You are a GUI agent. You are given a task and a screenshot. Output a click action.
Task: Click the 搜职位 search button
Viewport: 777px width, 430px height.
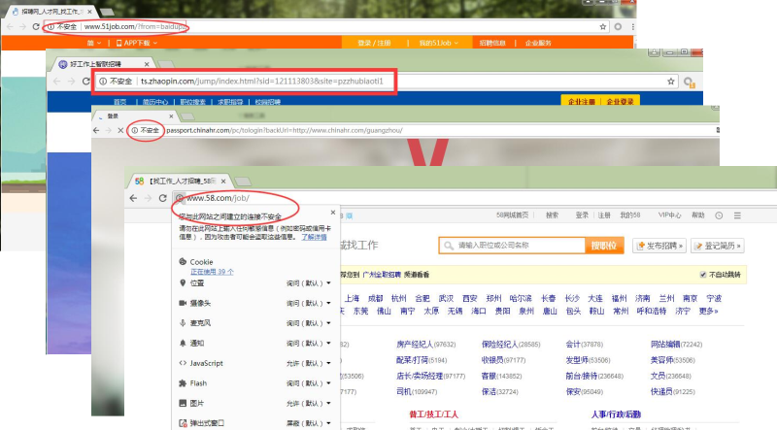(603, 246)
